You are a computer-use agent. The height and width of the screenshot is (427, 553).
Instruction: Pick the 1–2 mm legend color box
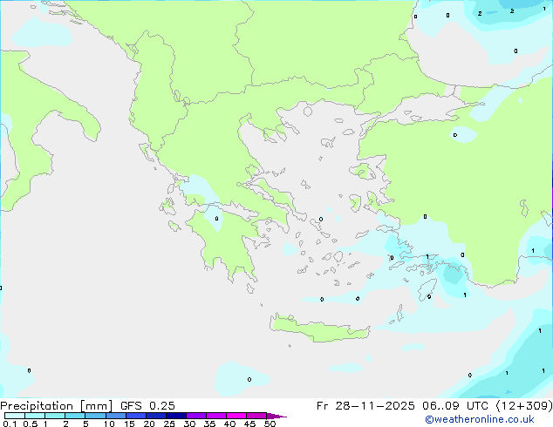(55, 416)
